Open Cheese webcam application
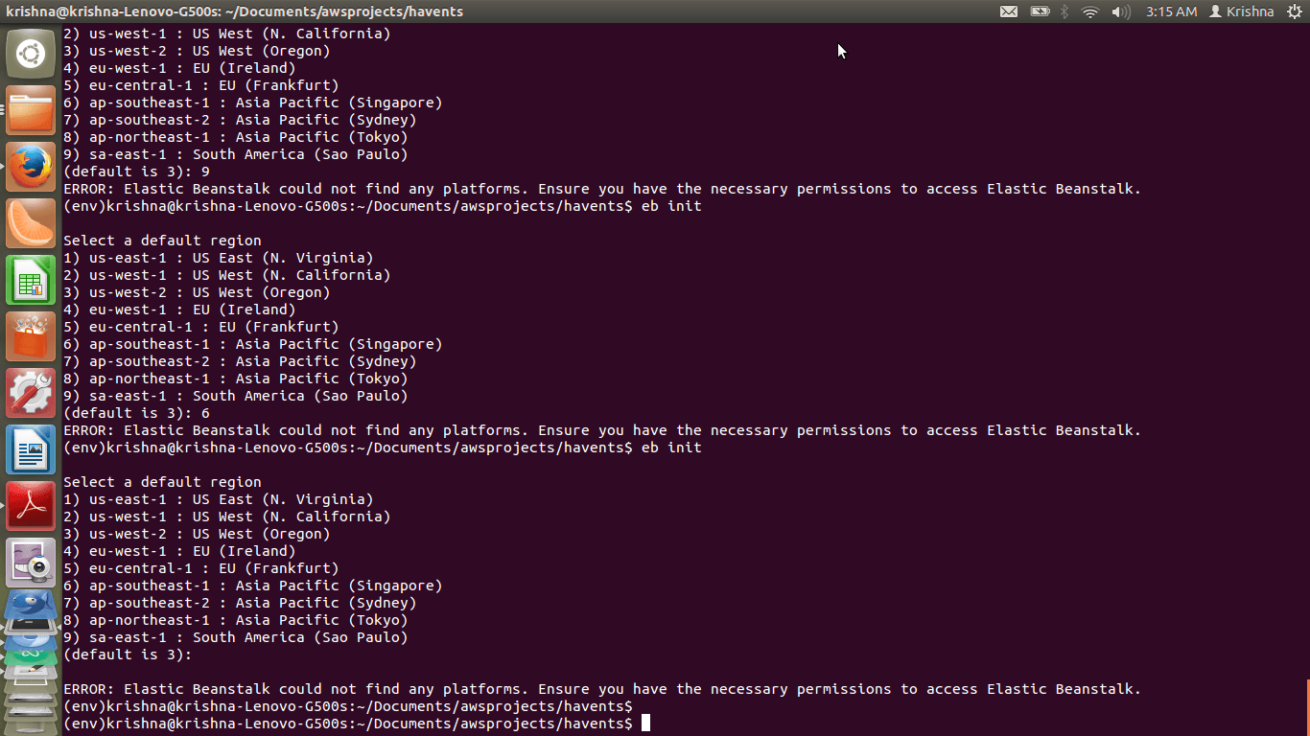 31,563
